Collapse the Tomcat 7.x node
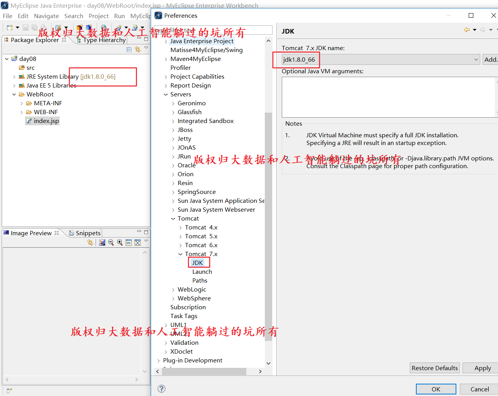 [180, 254]
